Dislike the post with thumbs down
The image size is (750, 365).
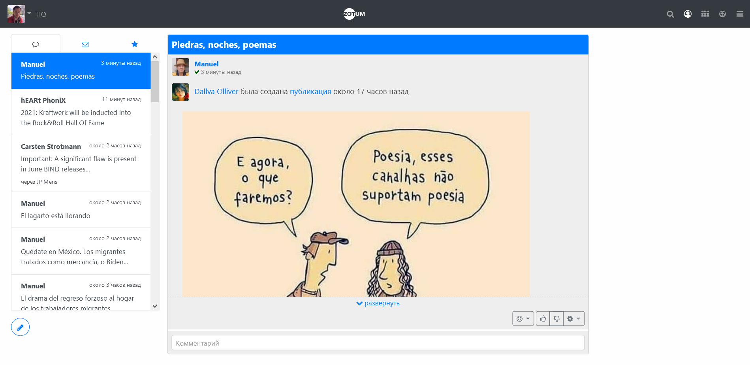pos(556,318)
